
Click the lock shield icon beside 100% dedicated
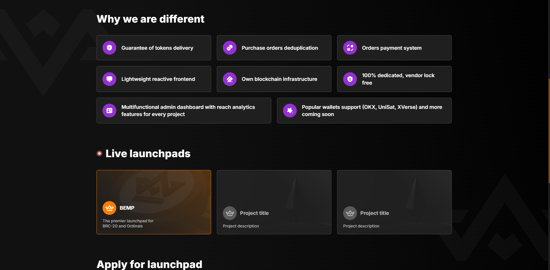tap(350, 79)
